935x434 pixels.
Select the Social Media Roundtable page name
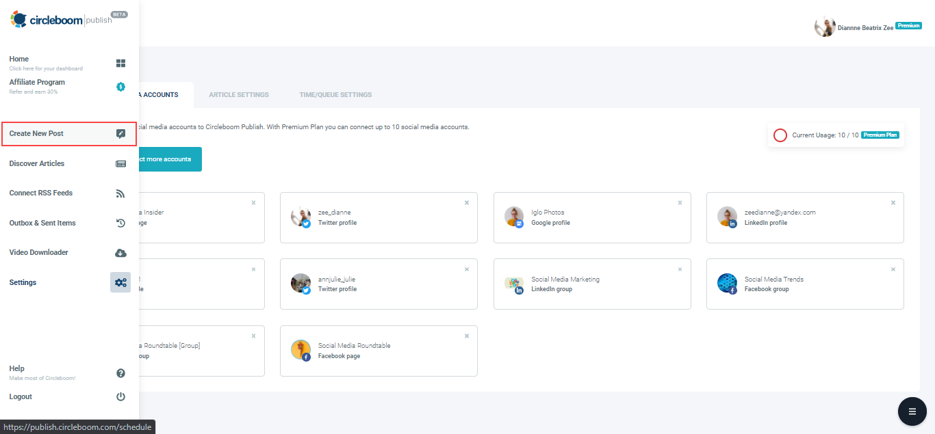tap(355, 346)
